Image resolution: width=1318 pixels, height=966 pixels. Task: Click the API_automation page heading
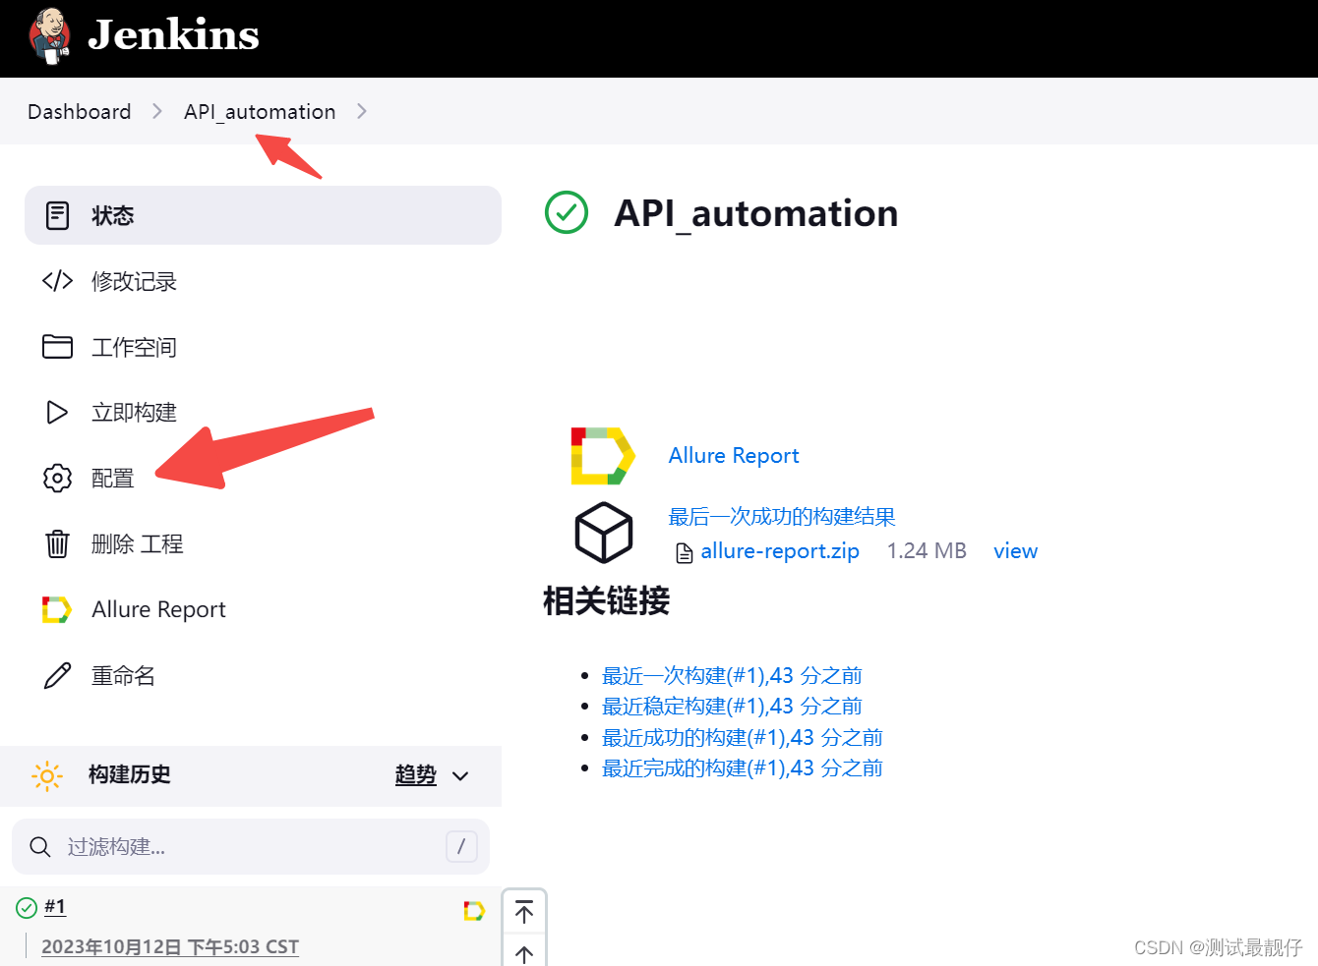(x=755, y=213)
